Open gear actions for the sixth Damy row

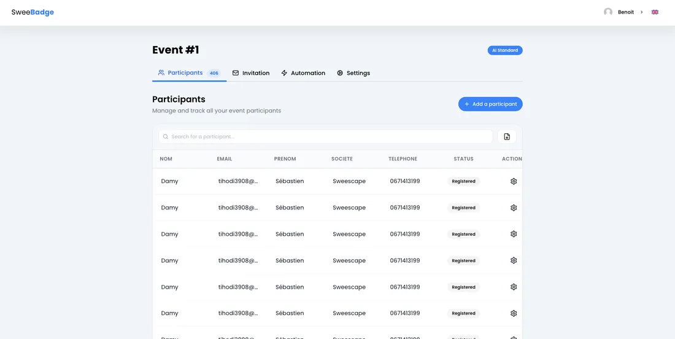coord(513,313)
